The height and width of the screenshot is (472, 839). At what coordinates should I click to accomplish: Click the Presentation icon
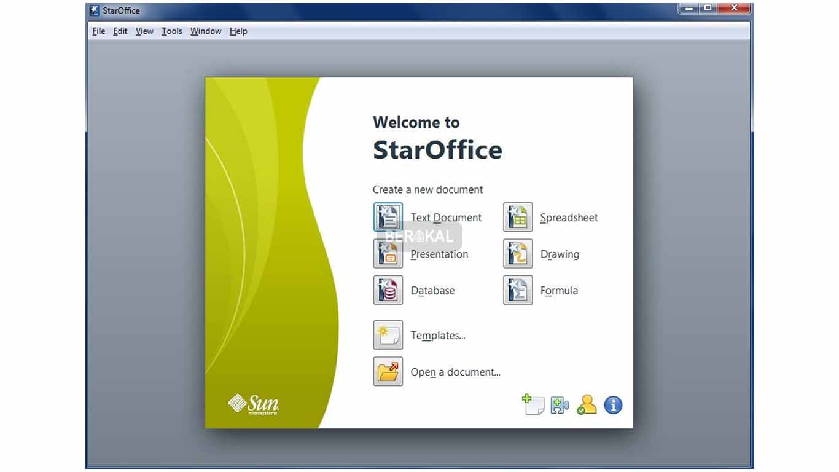tap(388, 254)
